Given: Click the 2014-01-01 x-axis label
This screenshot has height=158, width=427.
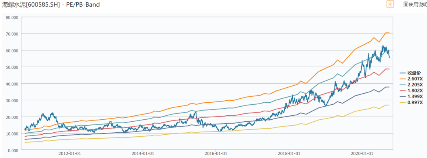Looking at the screenshot, I should pyautogui.click(x=143, y=154).
